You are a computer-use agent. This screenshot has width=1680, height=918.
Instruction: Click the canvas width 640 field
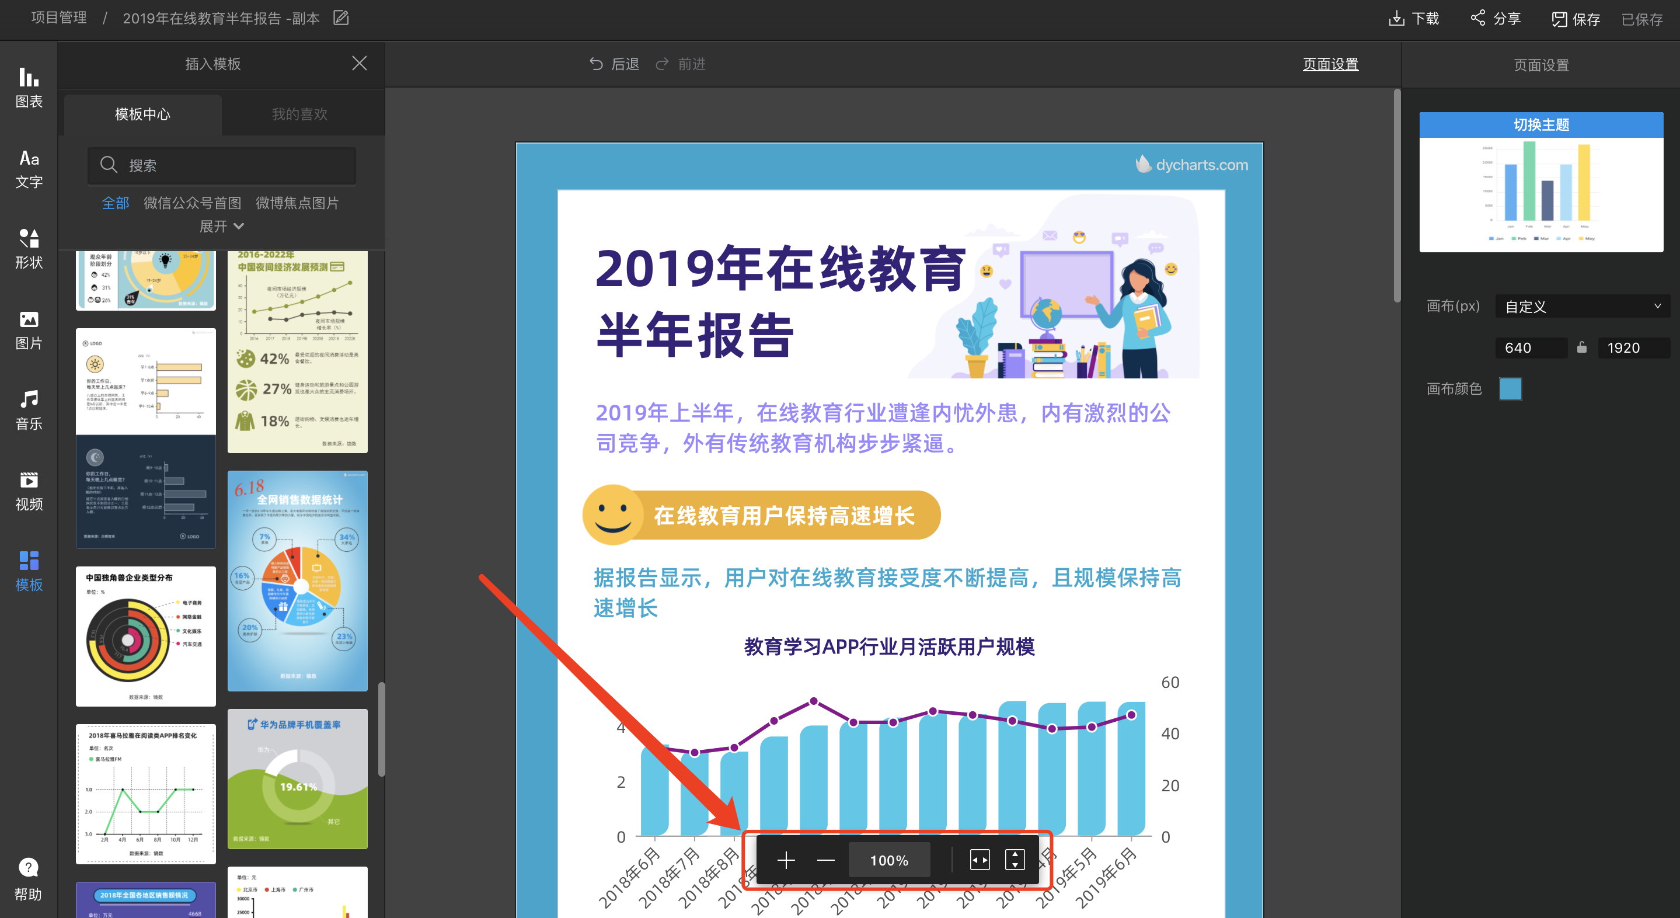pos(1531,347)
